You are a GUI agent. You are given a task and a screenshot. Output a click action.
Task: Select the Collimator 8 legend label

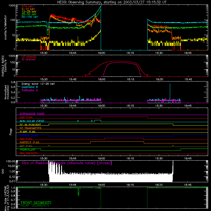[30, 87]
